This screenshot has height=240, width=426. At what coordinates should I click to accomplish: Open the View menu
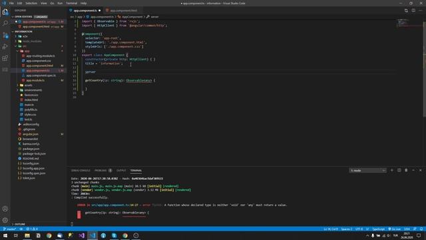pos(43,3)
